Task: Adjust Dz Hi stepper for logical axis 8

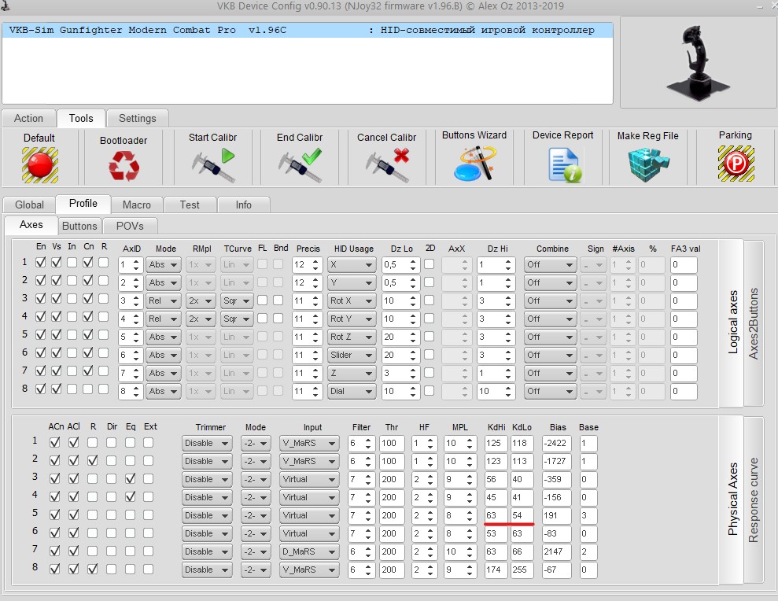Action: coord(508,391)
